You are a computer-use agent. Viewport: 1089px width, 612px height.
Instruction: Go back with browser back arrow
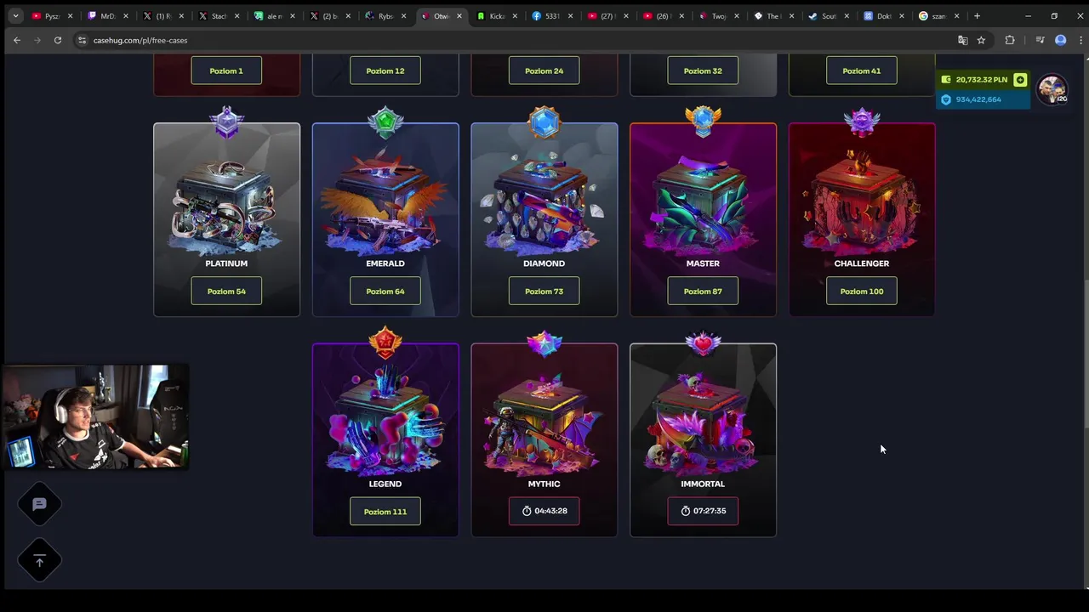pyautogui.click(x=17, y=40)
